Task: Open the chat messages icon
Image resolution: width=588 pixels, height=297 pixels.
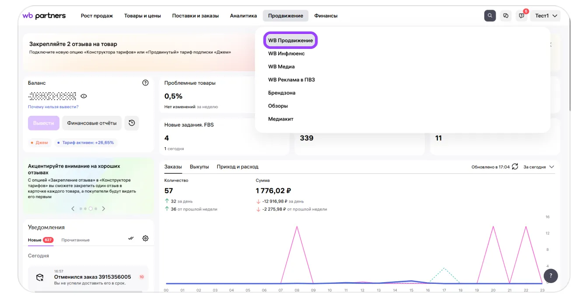Action: 506,16
